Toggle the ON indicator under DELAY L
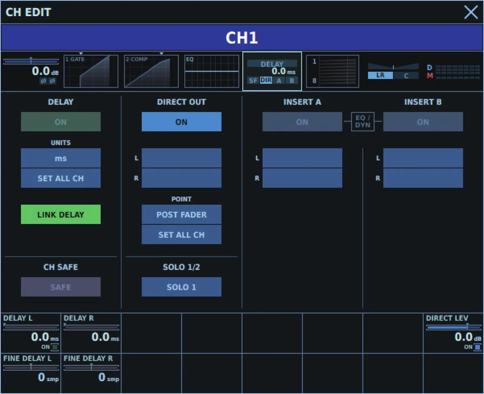Image resolution: width=484 pixels, height=394 pixels. point(54,347)
